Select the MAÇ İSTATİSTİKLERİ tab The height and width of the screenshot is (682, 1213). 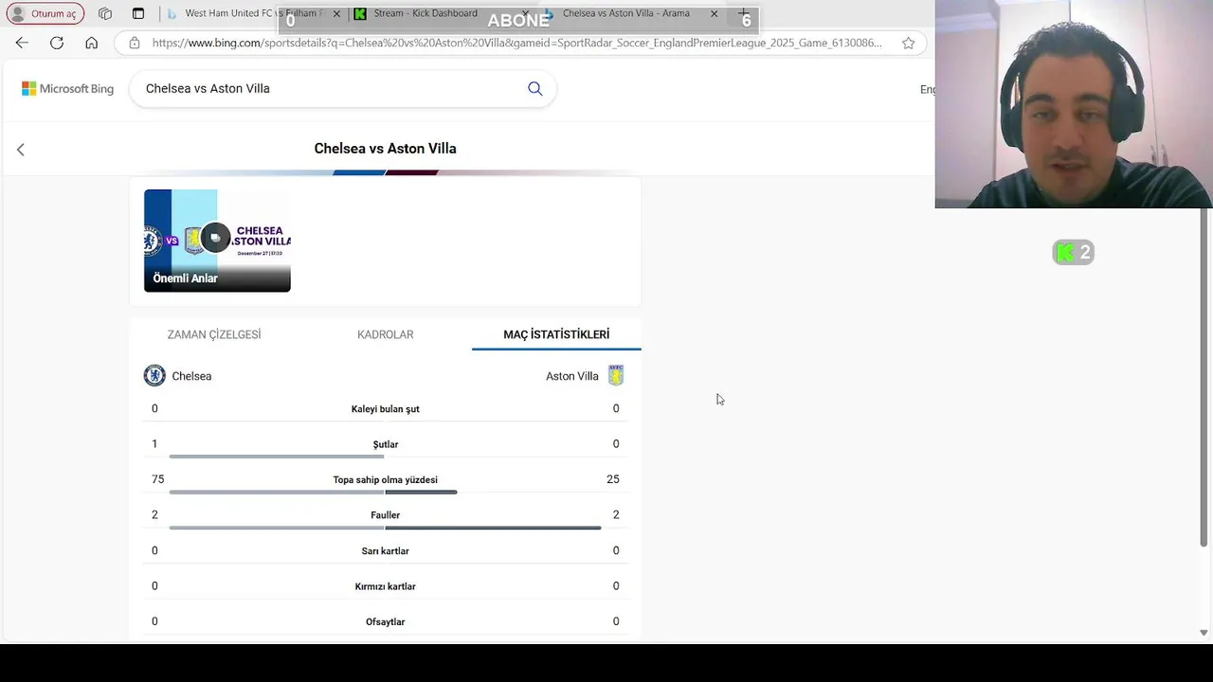(x=556, y=334)
